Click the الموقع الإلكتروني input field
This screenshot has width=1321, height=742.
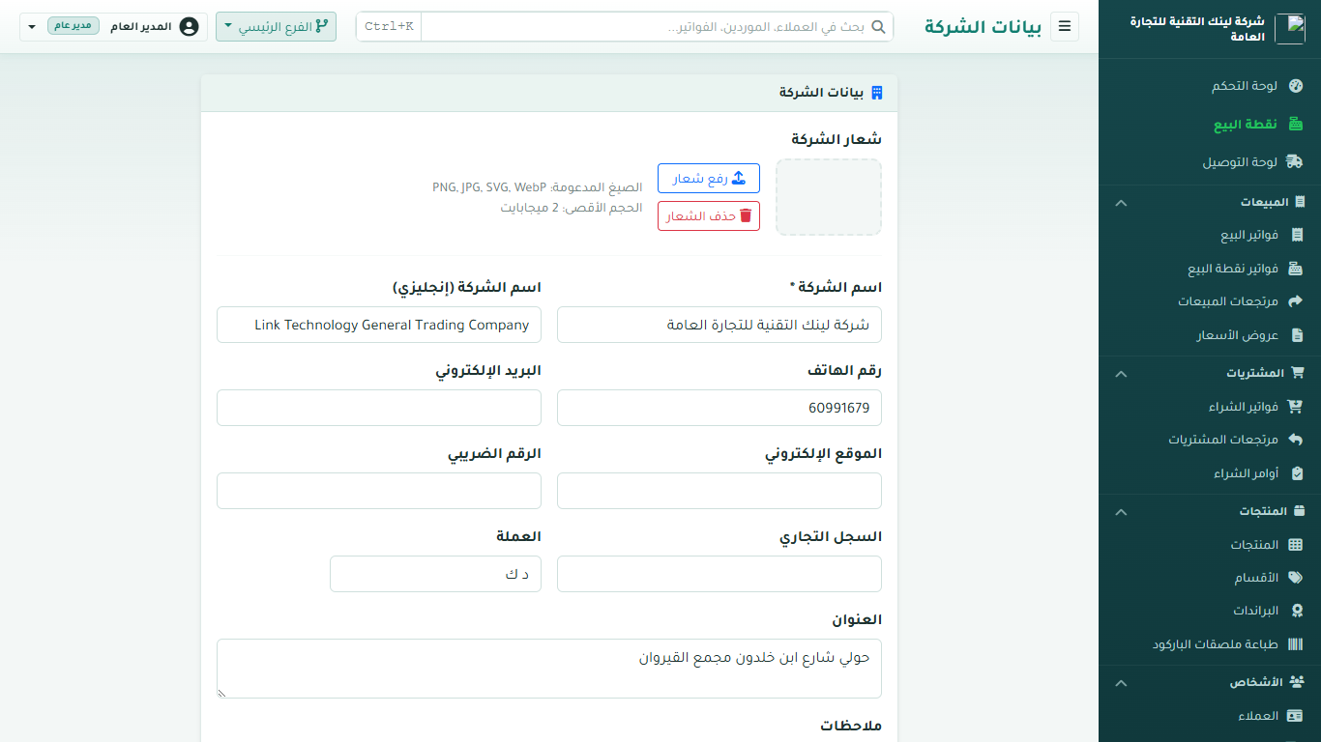coord(719,491)
